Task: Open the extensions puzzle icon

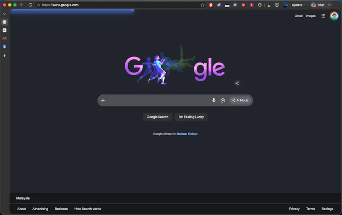Action: [x=260, y=5]
